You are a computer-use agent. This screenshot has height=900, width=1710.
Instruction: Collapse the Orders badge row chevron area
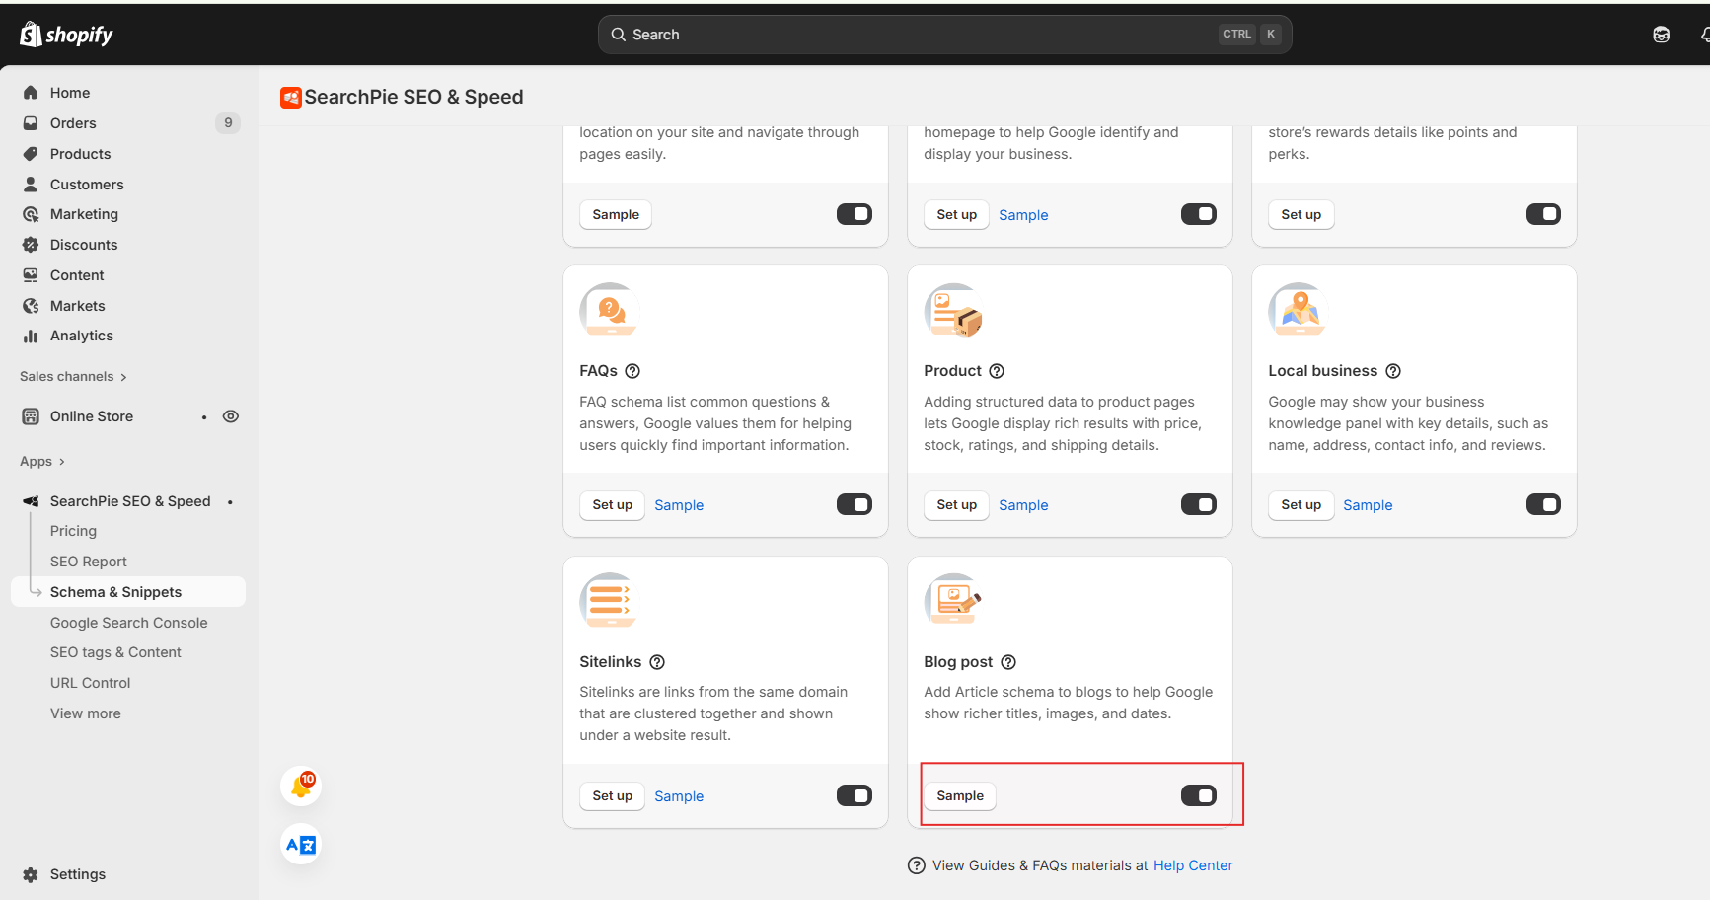[228, 122]
